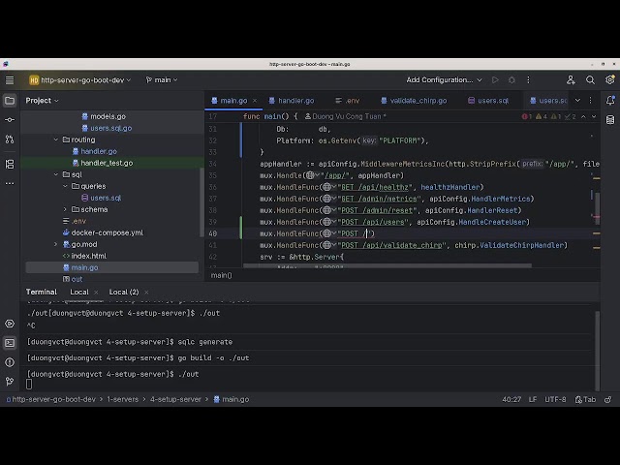Switch to validate_chirp.go tab

418,100
